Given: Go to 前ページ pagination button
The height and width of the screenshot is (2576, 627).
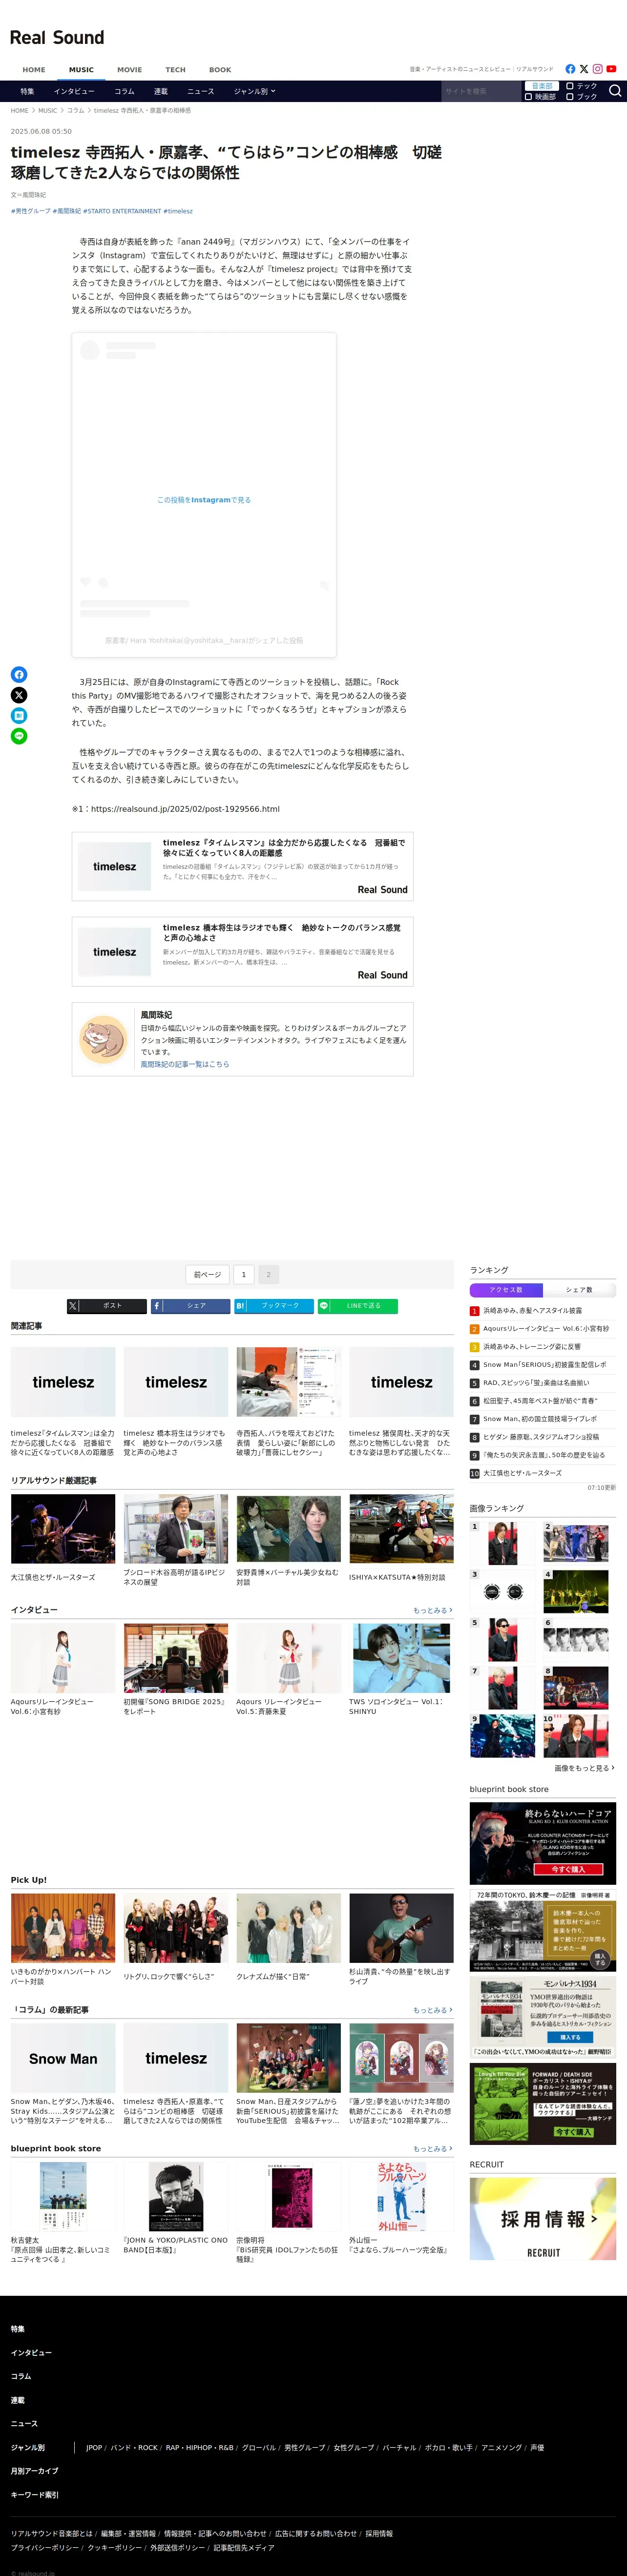Looking at the screenshot, I should tap(207, 1275).
